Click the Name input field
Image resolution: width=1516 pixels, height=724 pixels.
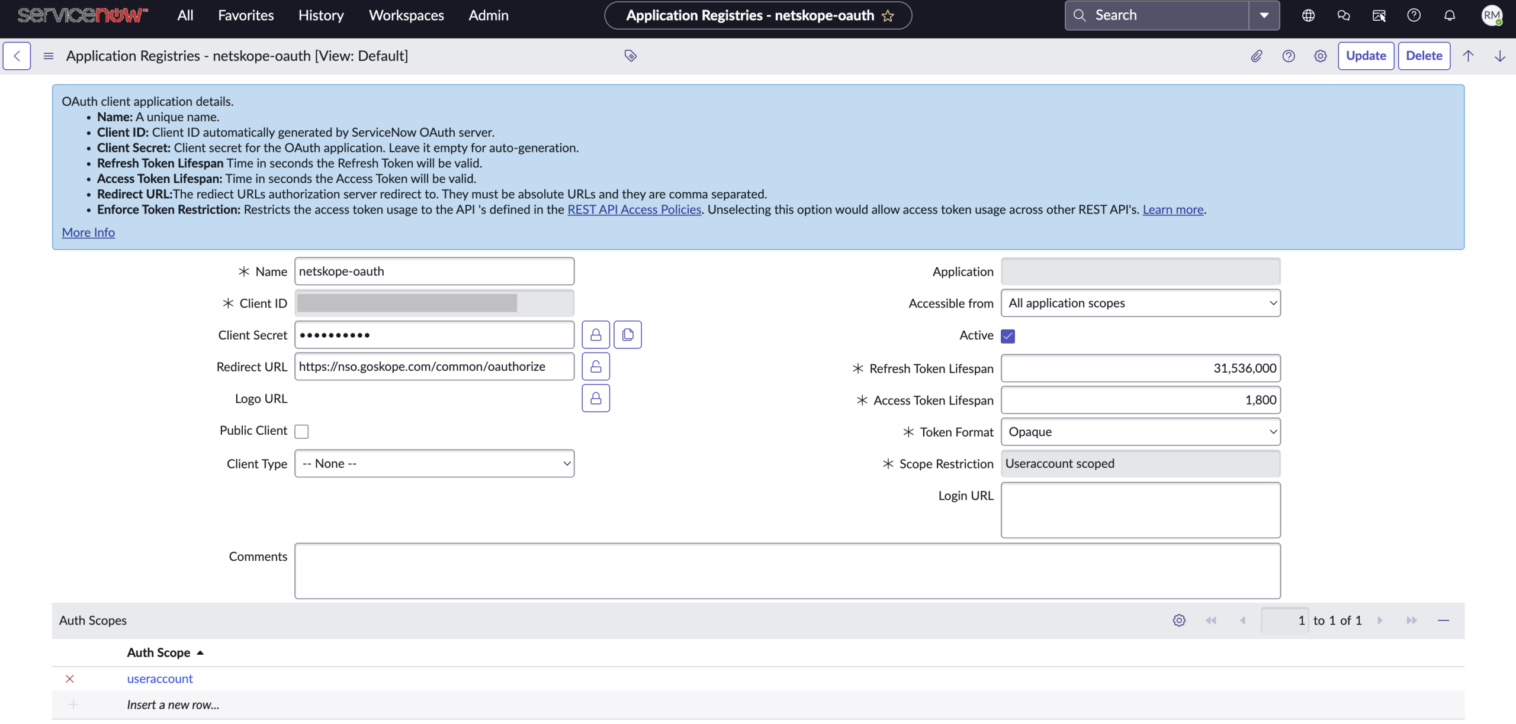point(435,271)
